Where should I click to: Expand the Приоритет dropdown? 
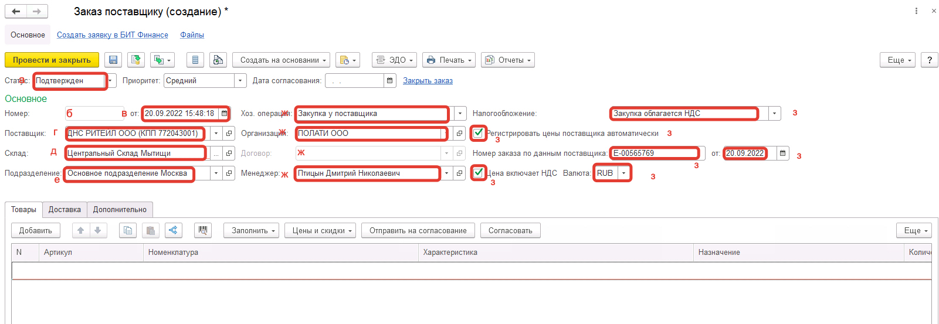point(240,81)
